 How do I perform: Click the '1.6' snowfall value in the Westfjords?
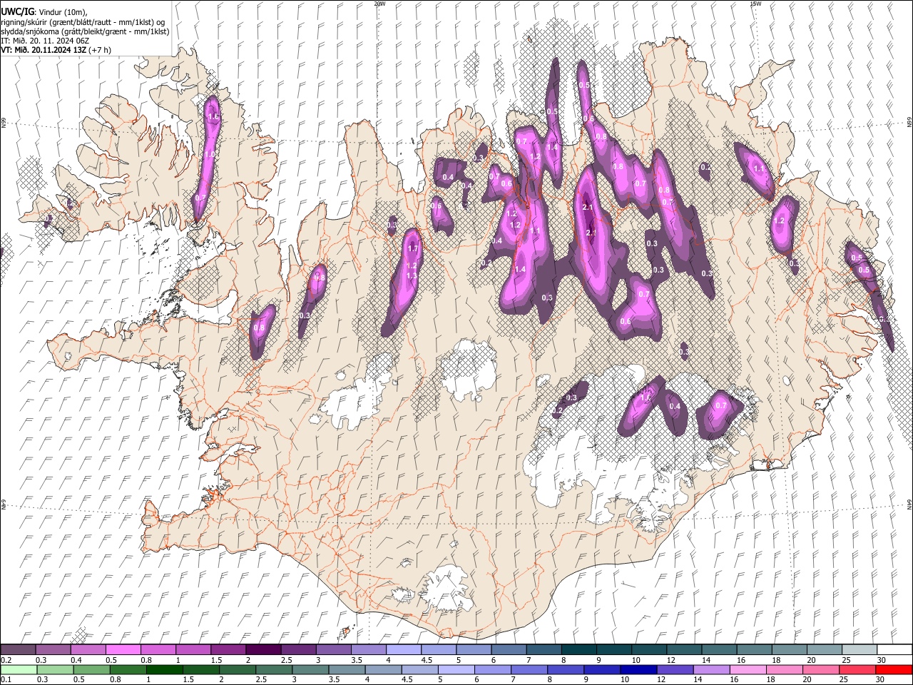click(213, 116)
